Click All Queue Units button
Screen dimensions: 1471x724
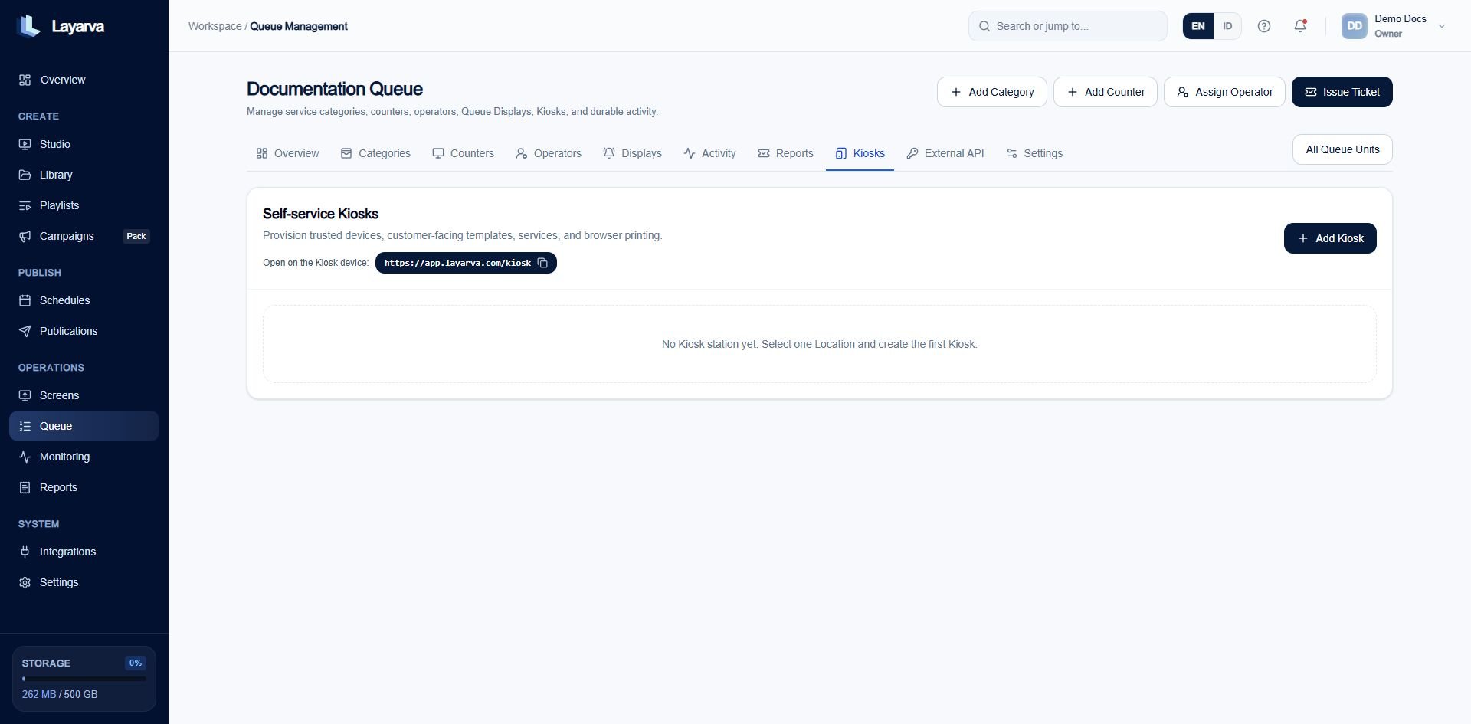[1342, 149]
